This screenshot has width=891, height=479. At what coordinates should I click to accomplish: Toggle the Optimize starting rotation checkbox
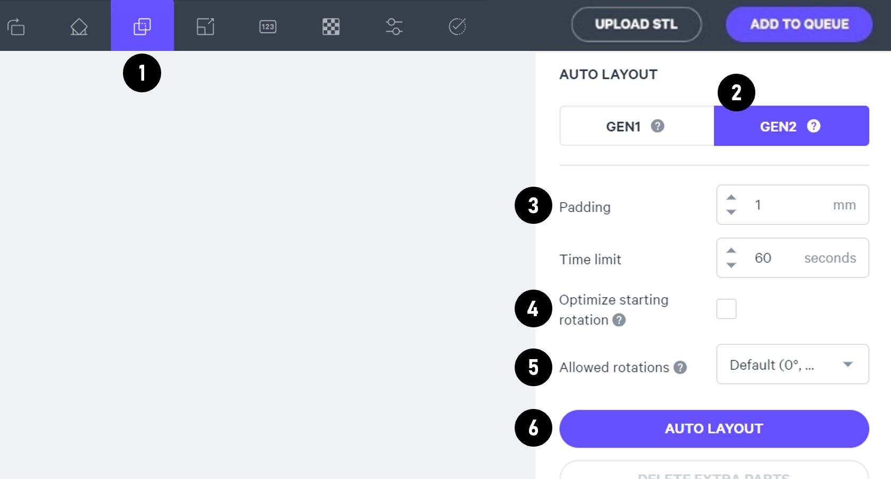[x=726, y=309]
